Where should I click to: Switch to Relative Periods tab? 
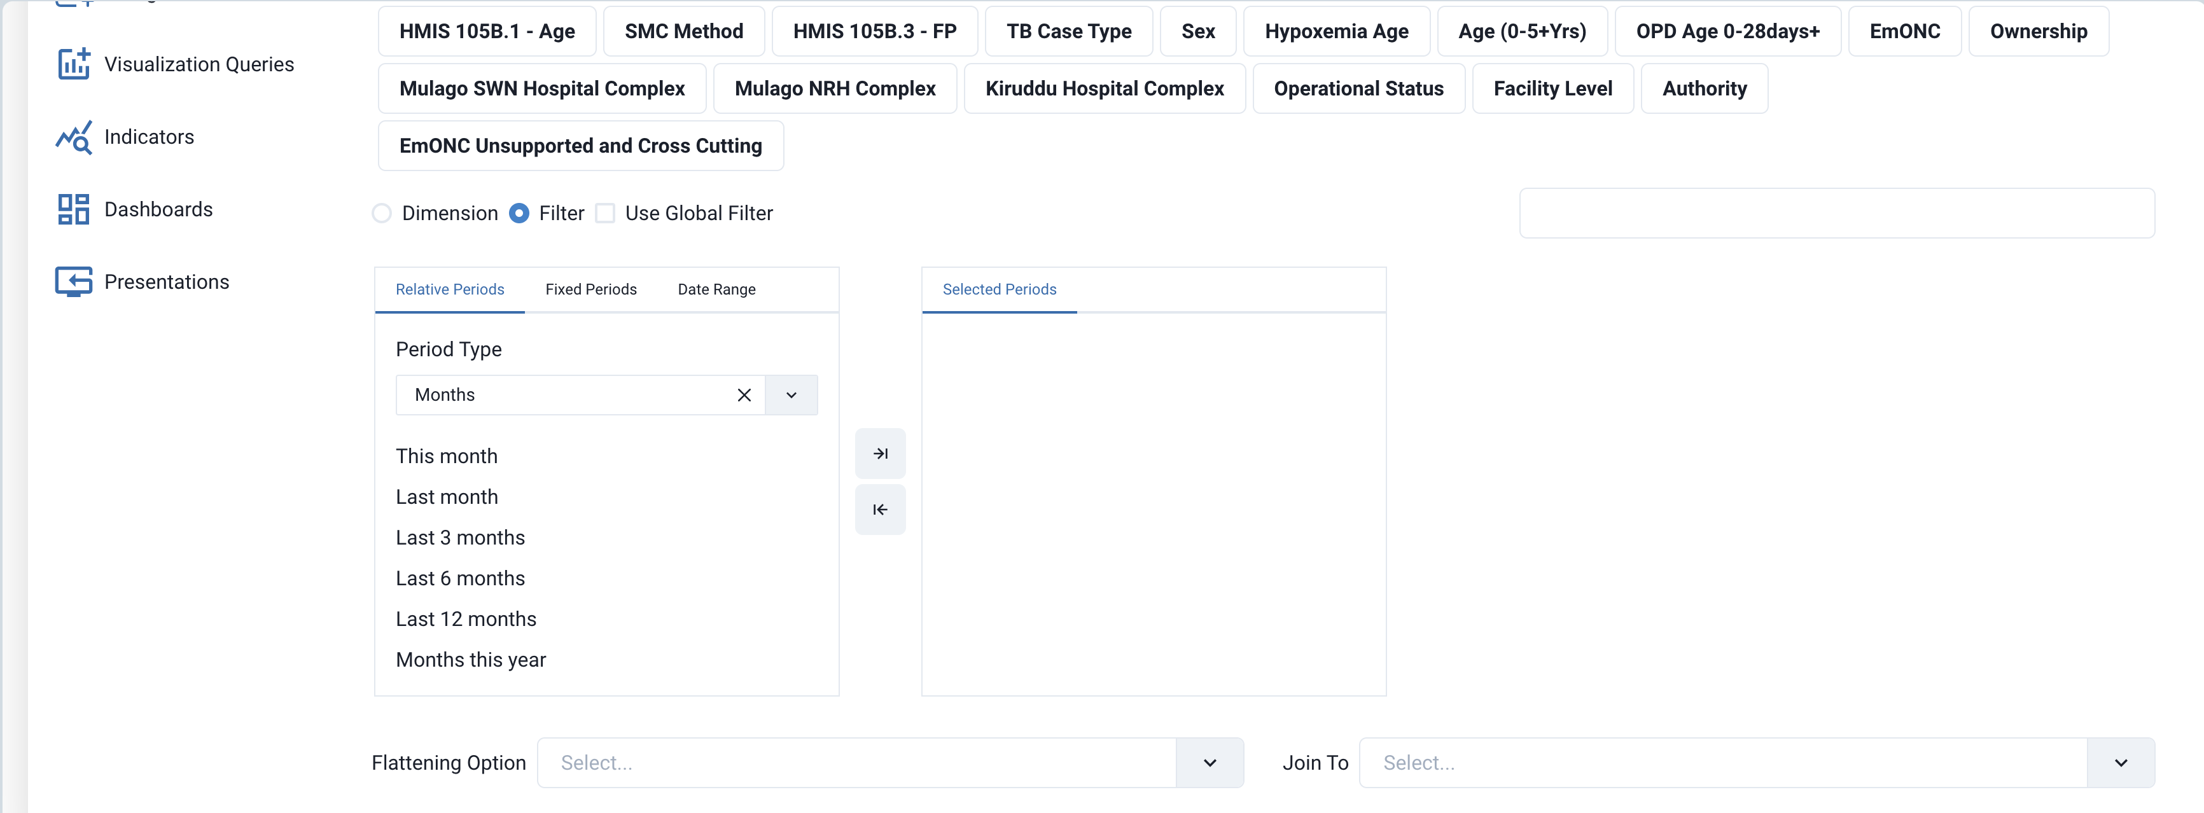(450, 289)
